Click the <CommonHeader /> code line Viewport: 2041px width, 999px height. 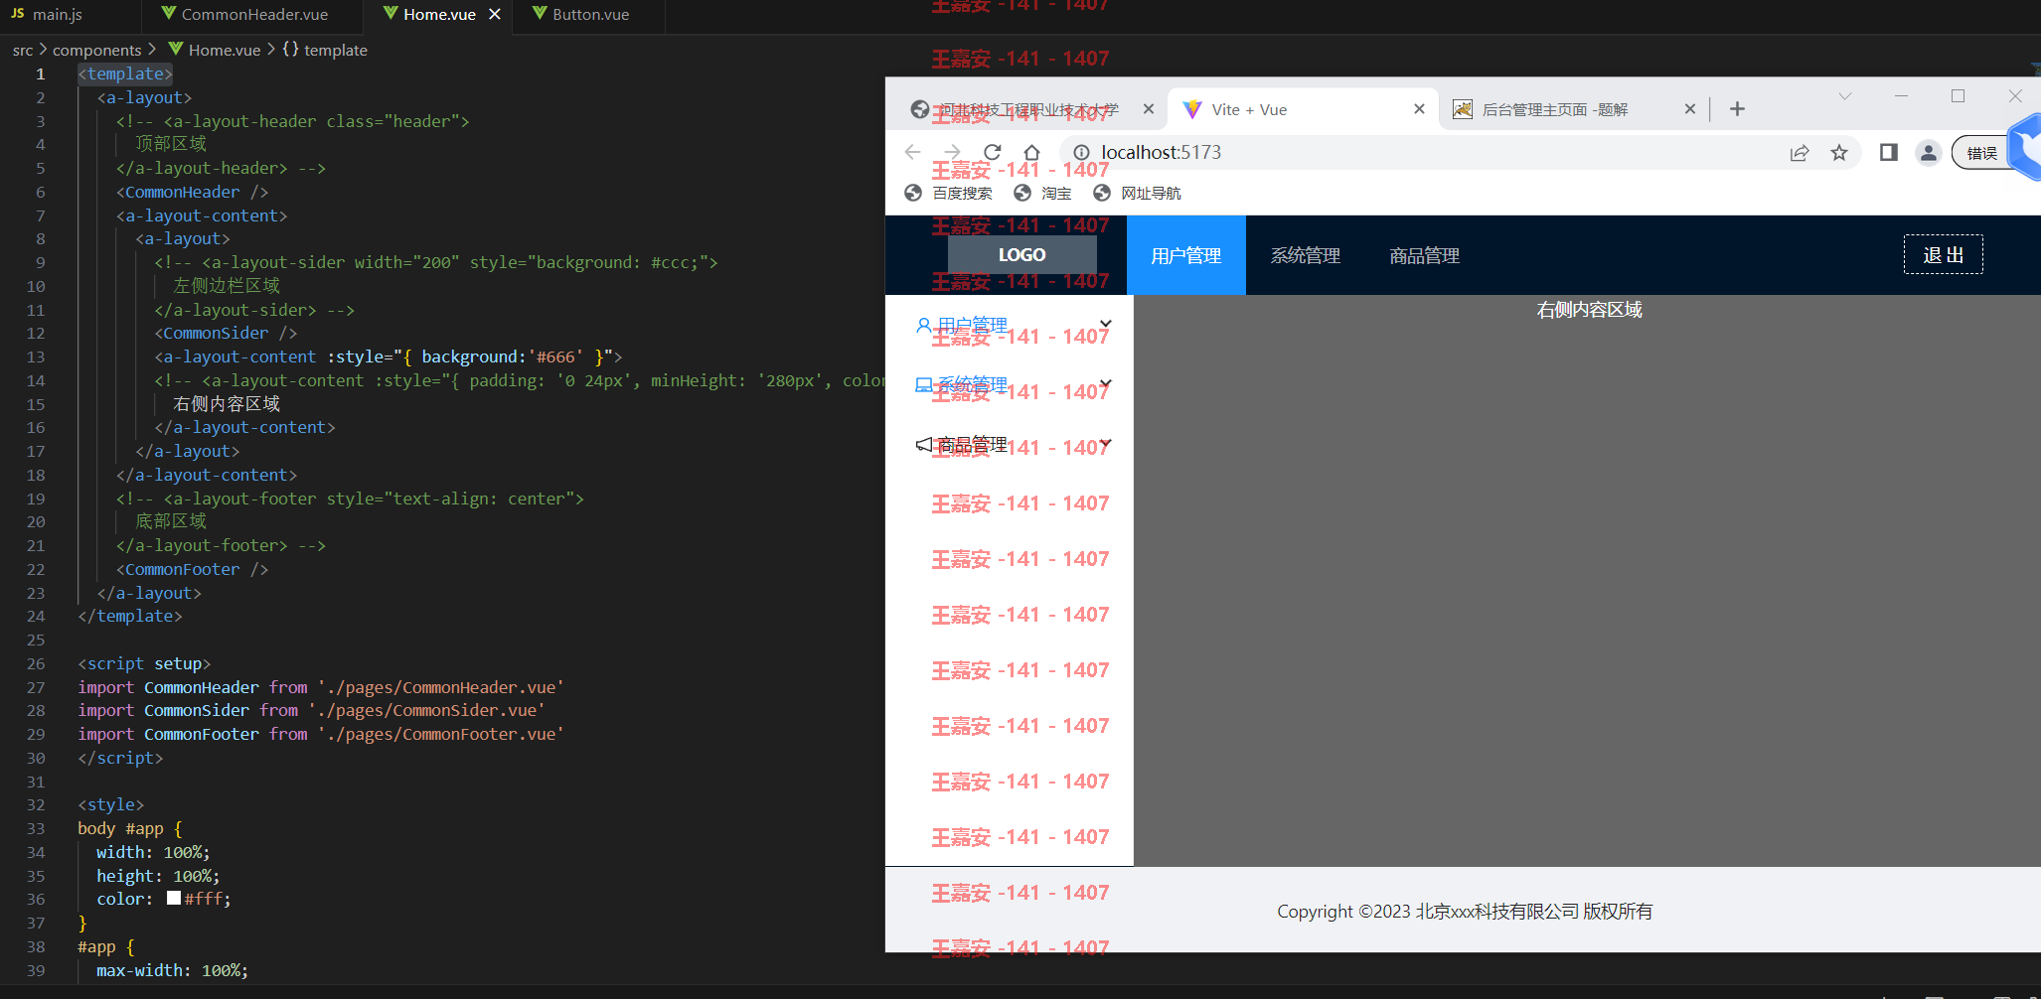click(193, 192)
